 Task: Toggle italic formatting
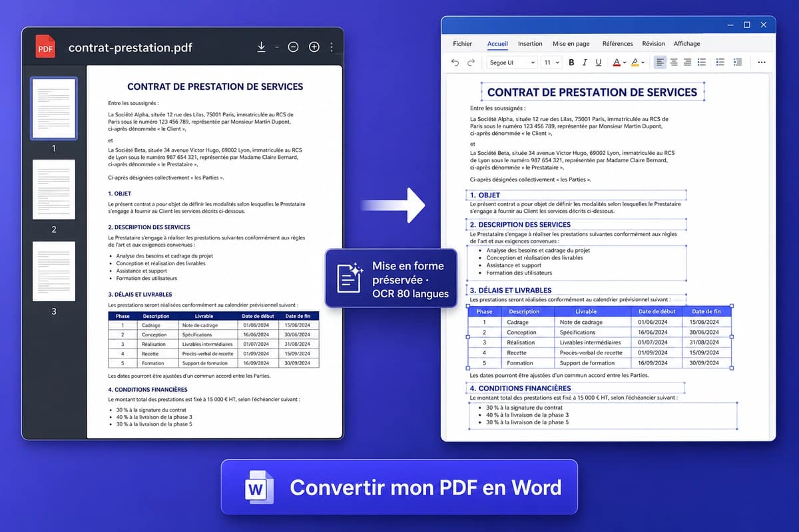585,63
